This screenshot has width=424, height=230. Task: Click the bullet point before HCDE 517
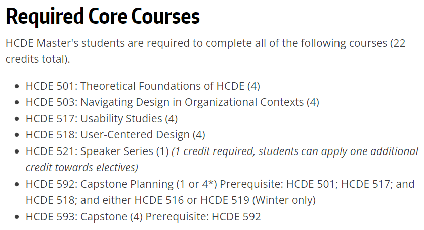pyautogui.click(x=17, y=119)
